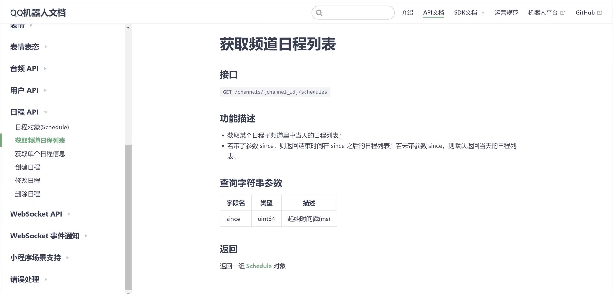Switch to the 介绍 page
The height and width of the screenshot is (294, 613).
tap(407, 13)
